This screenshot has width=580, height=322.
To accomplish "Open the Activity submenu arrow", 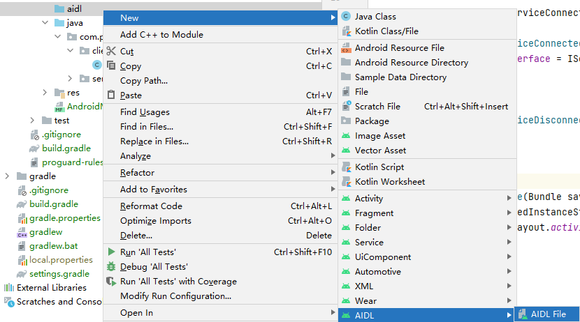I will coord(509,198).
